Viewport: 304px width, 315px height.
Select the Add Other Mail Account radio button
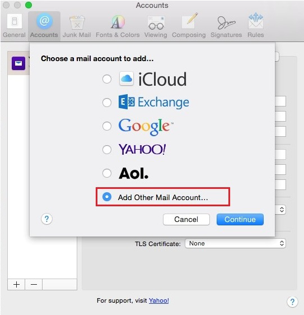tap(107, 197)
